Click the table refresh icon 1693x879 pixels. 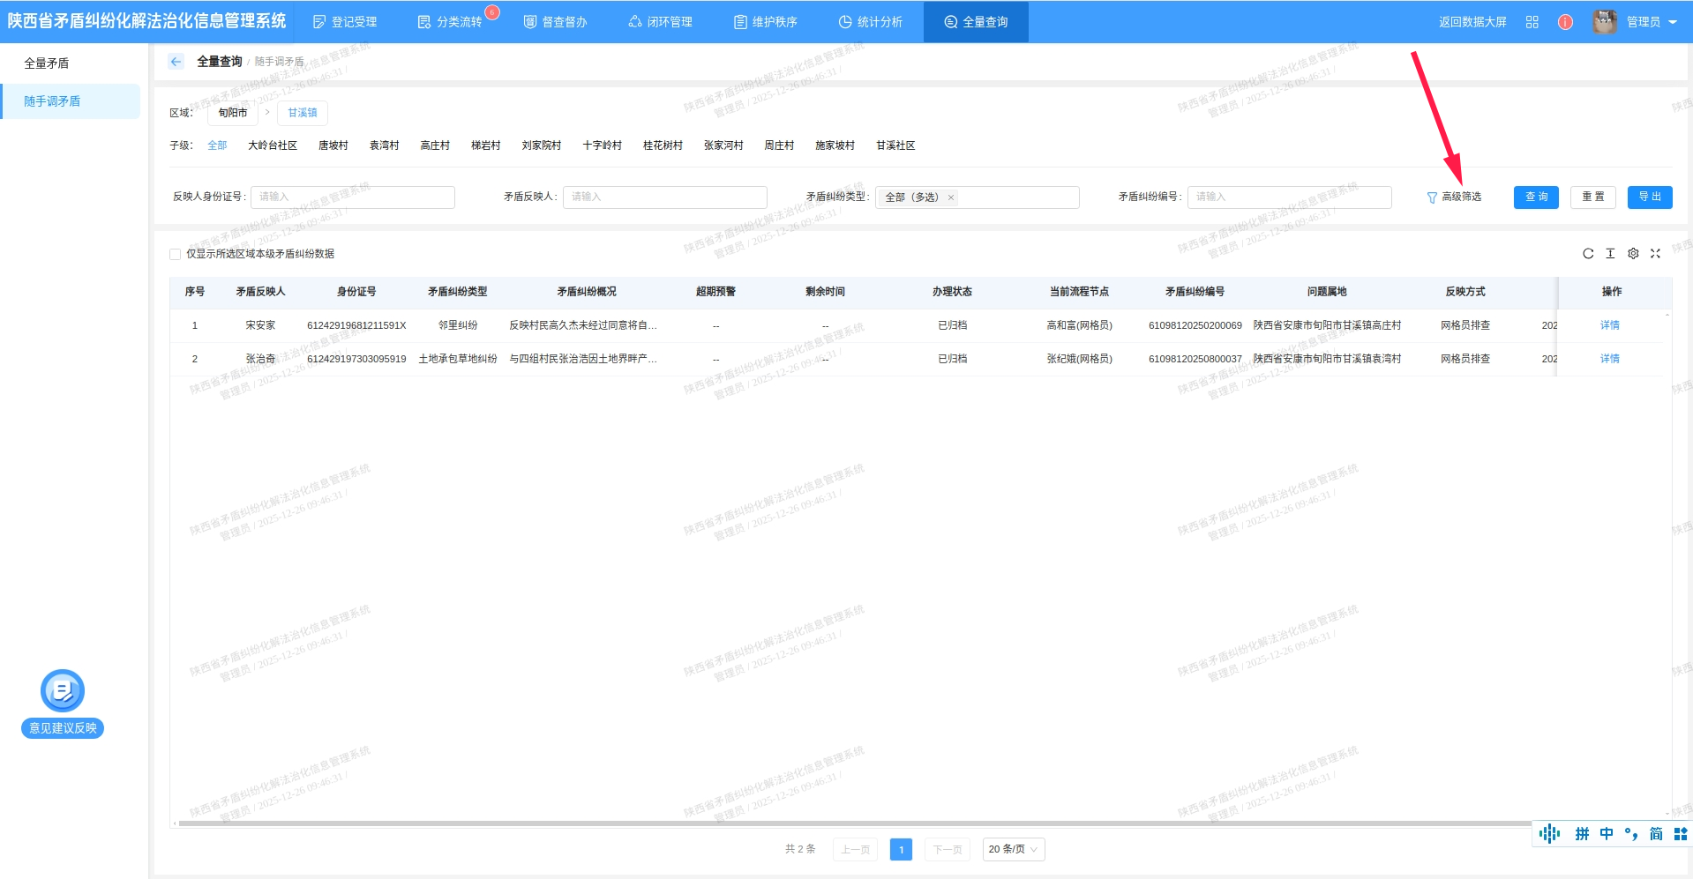point(1588,254)
